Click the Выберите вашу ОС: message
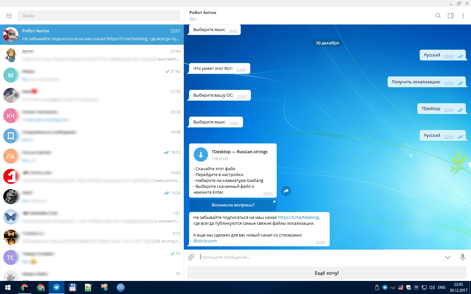The height and width of the screenshot is (294, 471). point(220,95)
